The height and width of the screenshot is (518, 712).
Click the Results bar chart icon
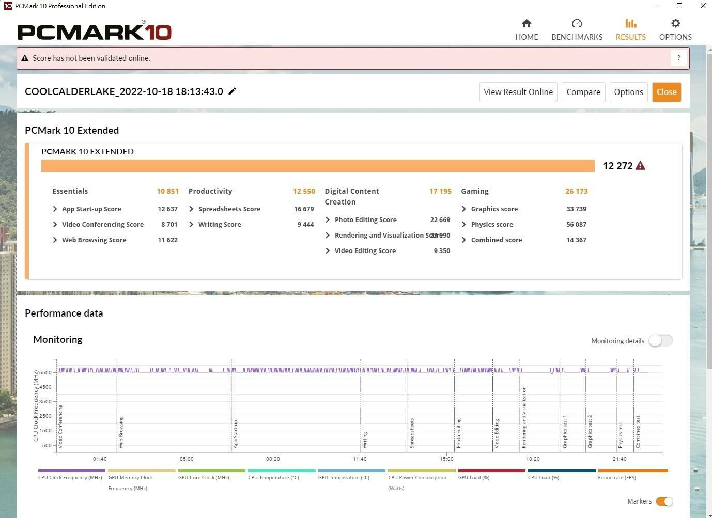(630, 24)
